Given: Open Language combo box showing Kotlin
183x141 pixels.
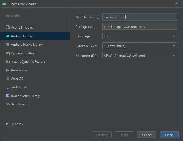Looking at the screenshot, I should pyautogui.click(x=140, y=36).
